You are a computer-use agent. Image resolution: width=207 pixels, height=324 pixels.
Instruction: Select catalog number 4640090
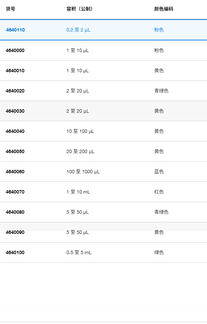coord(15,232)
